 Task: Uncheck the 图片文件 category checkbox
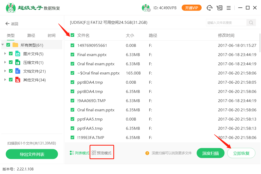pyautogui.click(x=11, y=54)
